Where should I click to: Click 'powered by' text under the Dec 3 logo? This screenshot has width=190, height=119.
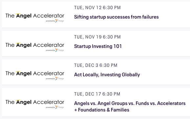[x=51, y=79]
